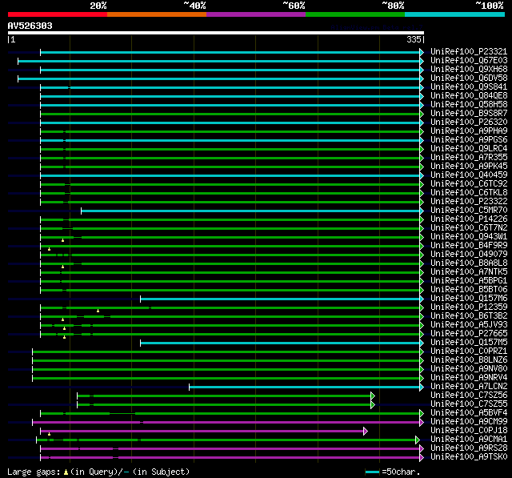
Task: Click the UniRef100_P12359 entry
Action: click(469, 307)
